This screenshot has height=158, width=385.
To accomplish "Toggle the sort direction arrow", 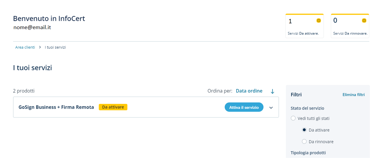I will point(273,91).
